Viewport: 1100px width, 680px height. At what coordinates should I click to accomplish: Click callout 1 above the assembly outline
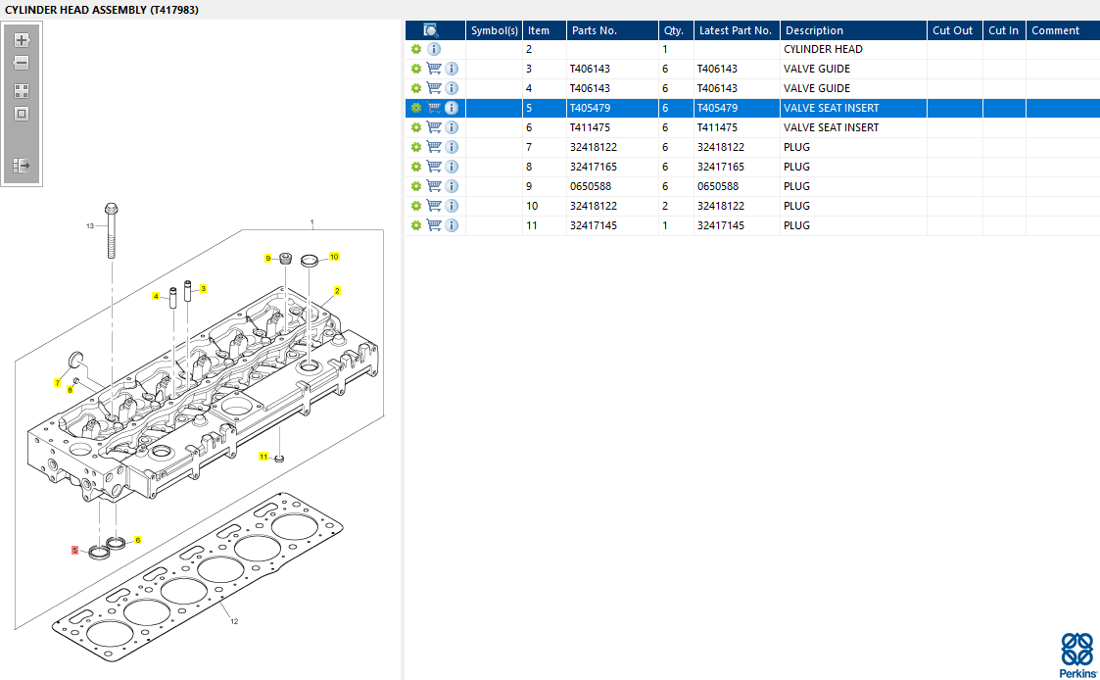pyautogui.click(x=312, y=222)
